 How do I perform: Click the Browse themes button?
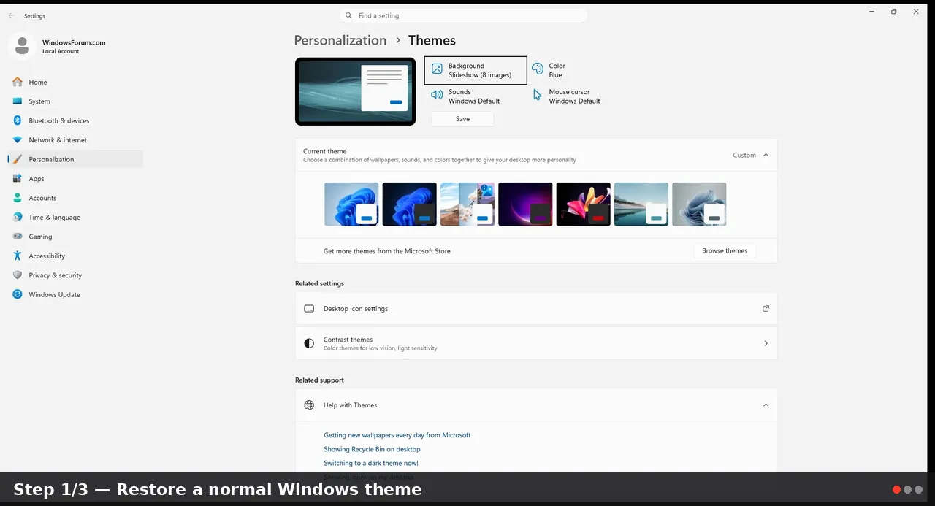click(725, 251)
